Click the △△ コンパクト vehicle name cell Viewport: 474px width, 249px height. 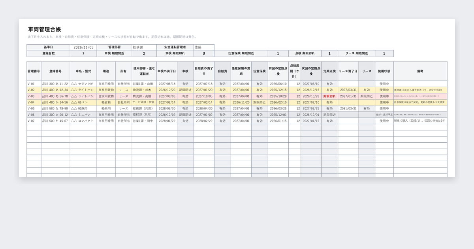tap(83, 121)
